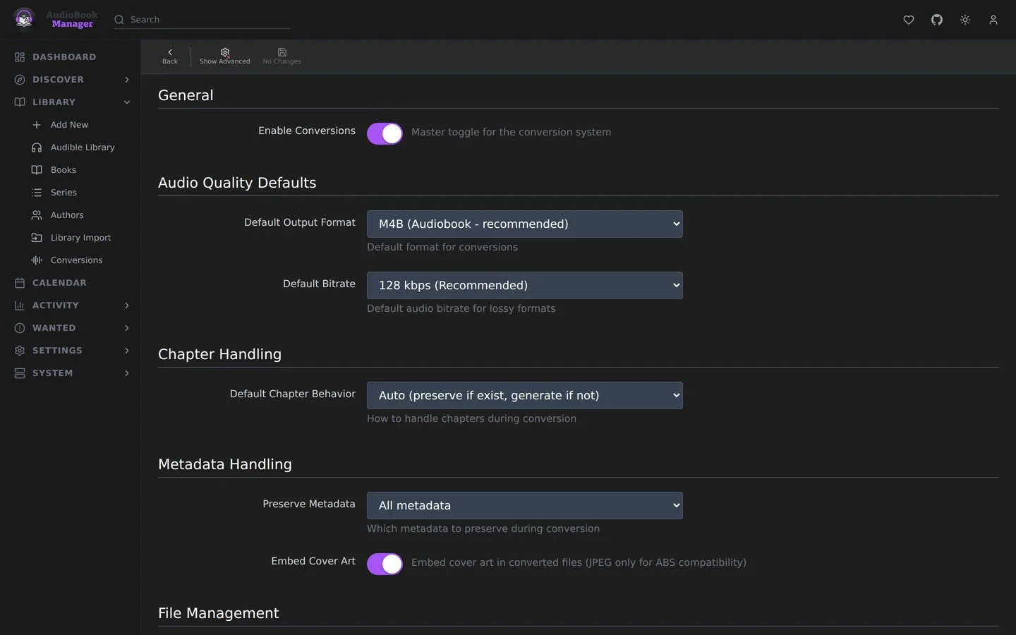
Task: Open the donate heart icon
Action: [909, 20]
